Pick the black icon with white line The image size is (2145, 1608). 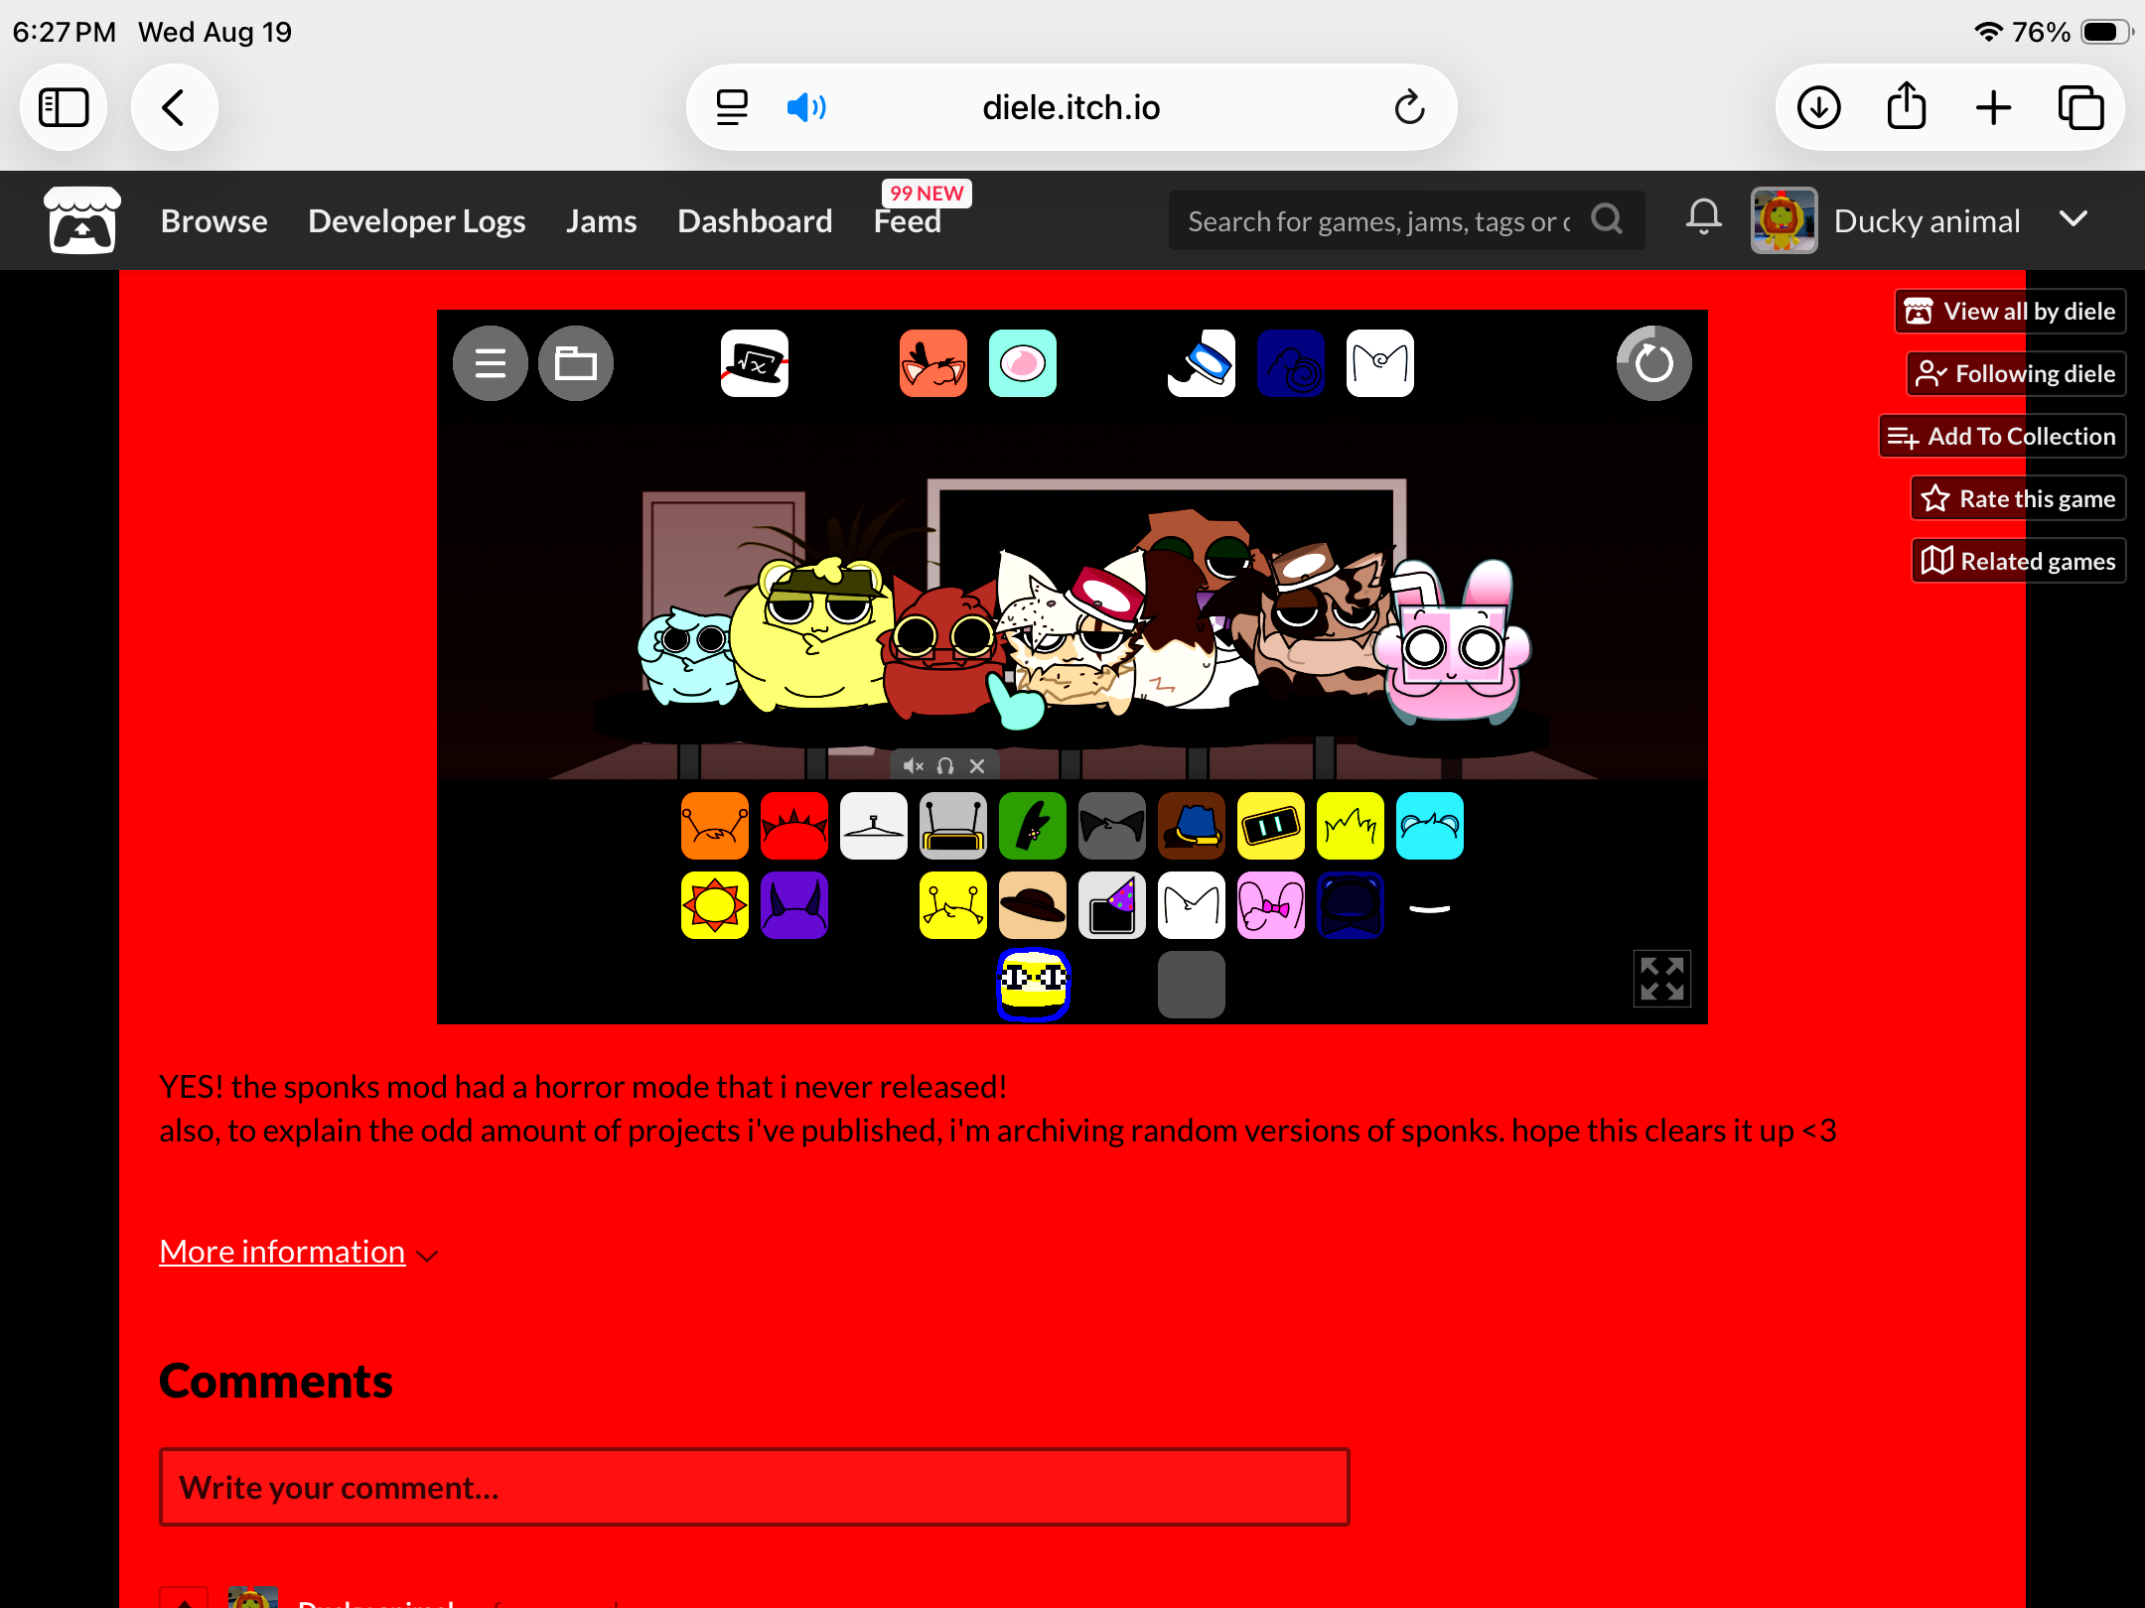tap(1430, 905)
